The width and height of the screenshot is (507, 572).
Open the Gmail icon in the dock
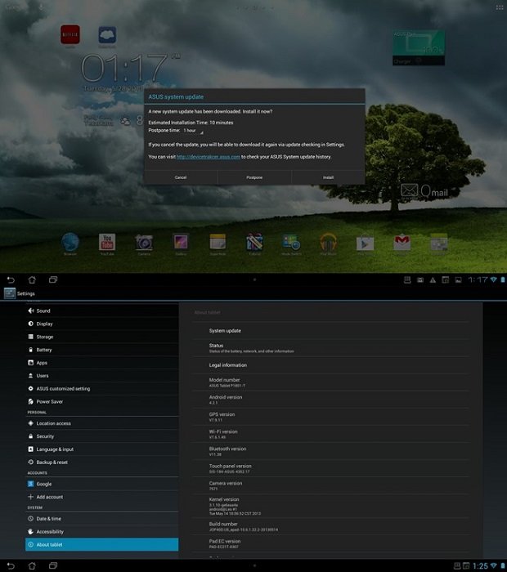402,242
